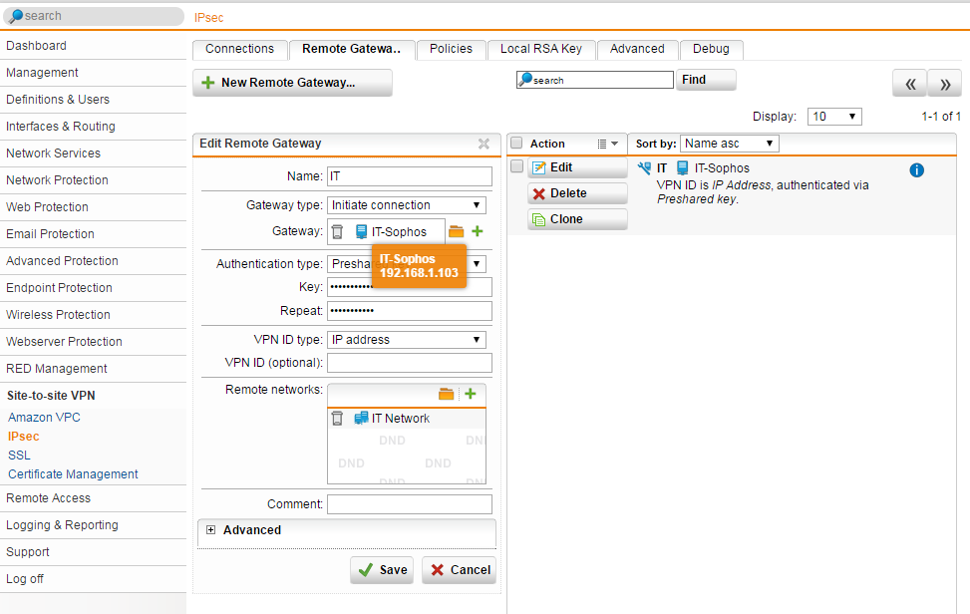
Task: Click the gateway list search box
Action: [x=595, y=80]
